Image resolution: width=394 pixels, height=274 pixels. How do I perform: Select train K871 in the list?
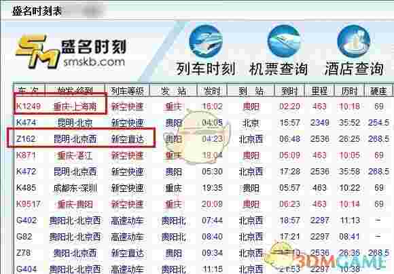click(x=26, y=155)
